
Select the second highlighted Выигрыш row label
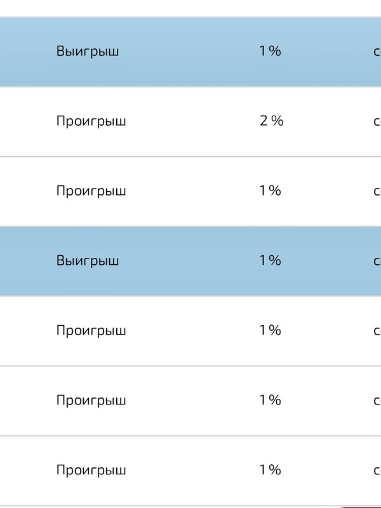88,261
